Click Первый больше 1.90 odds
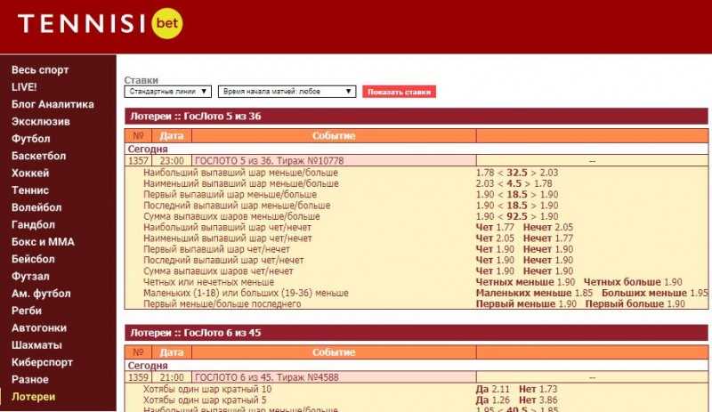712x412 pixels. pyautogui.click(x=635, y=304)
